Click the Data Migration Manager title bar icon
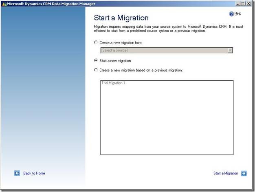Image resolution: width=255 pixels, height=192 pixels. [x=4, y=3]
